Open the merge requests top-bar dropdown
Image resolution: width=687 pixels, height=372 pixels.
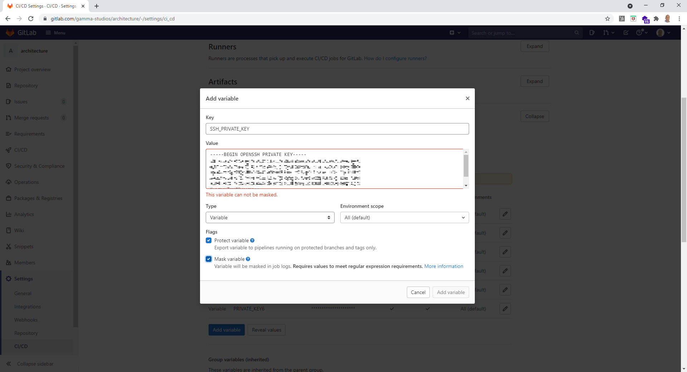(608, 33)
